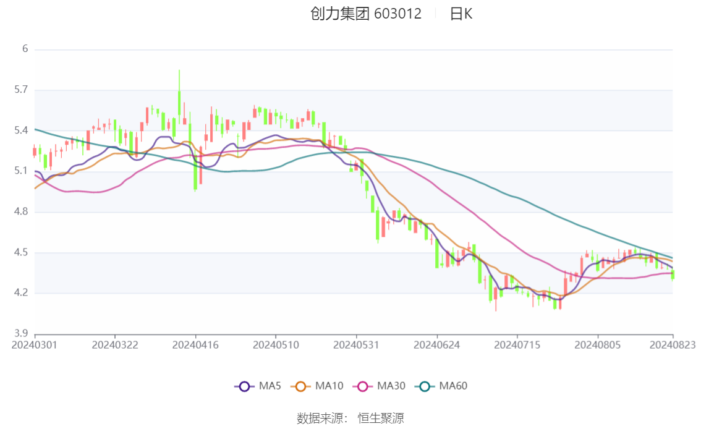Toggle the MA30 legend marker

click(x=363, y=386)
